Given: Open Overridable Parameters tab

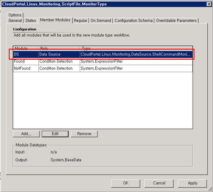Looking at the screenshot, I should 176,21.
